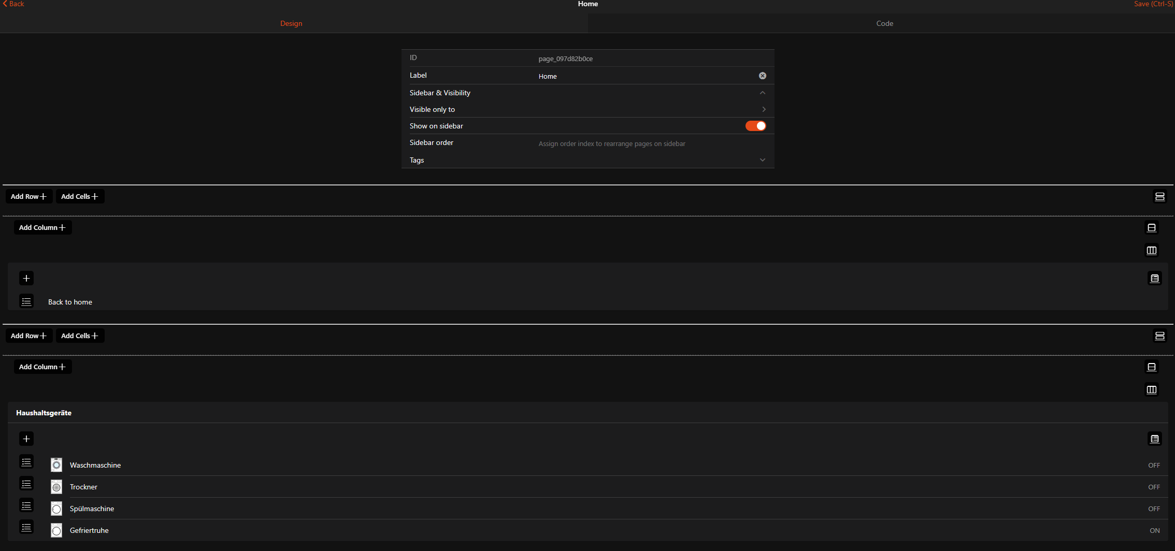Click the Spülmaschine appliance image
This screenshot has height=551, width=1175.
click(x=56, y=509)
